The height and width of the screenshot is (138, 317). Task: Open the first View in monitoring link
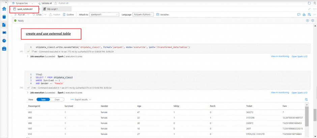(x=280, y=56)
